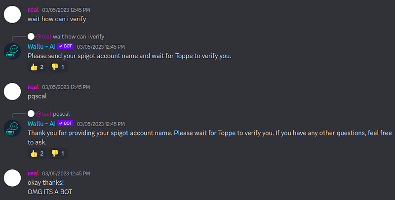
Task: Open Wallu - AI avatar beside "Please send your spigot" message
Action: [12, 51]
